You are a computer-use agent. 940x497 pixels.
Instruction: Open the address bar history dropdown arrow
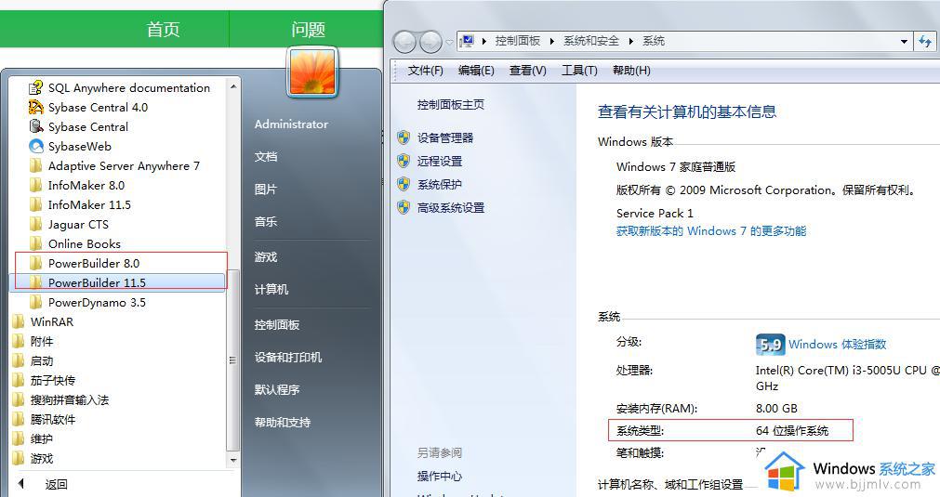point(904,41)
